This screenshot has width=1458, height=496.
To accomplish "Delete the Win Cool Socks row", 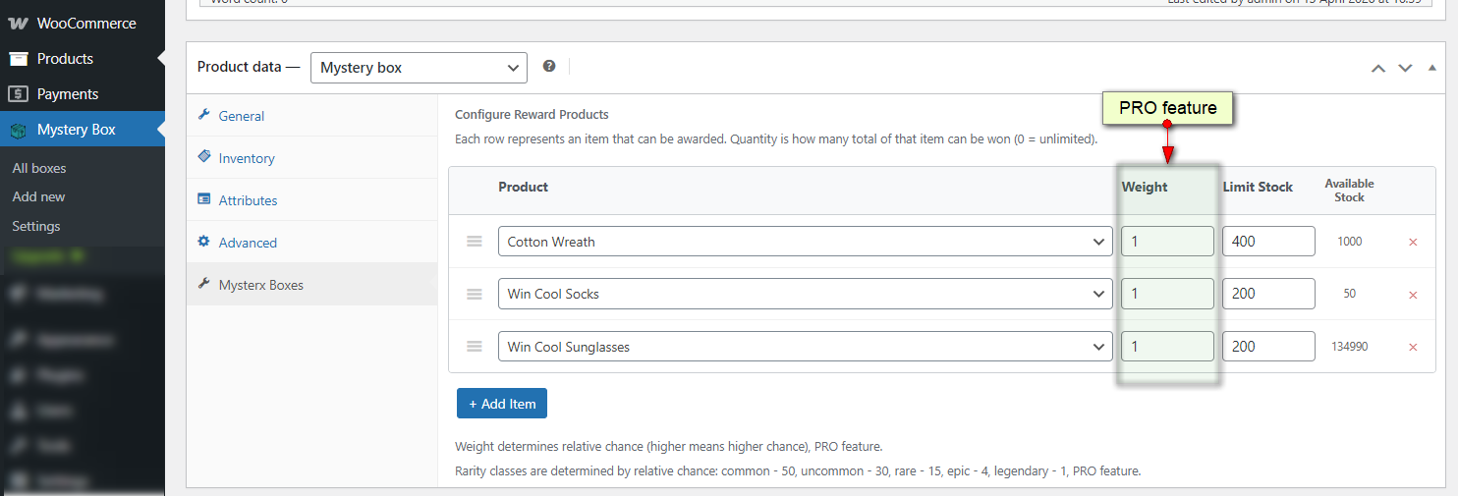I will (x=1413, y=295).
